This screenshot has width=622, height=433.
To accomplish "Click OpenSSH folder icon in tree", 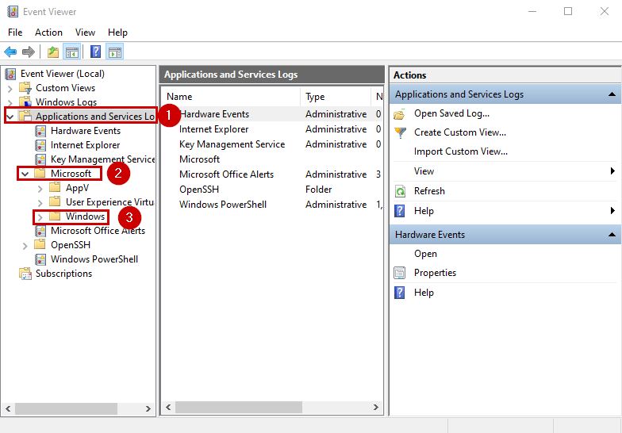I will [x=40, y=244].
